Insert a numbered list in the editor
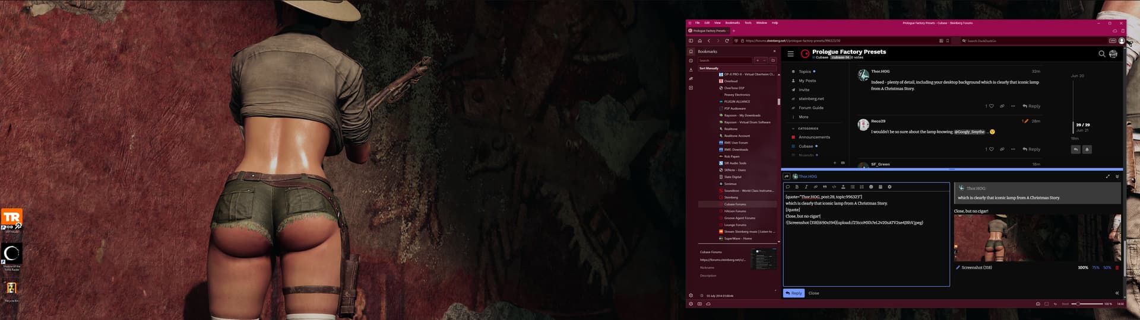Viewport: 1140px width, 320px height. point(862,187)
